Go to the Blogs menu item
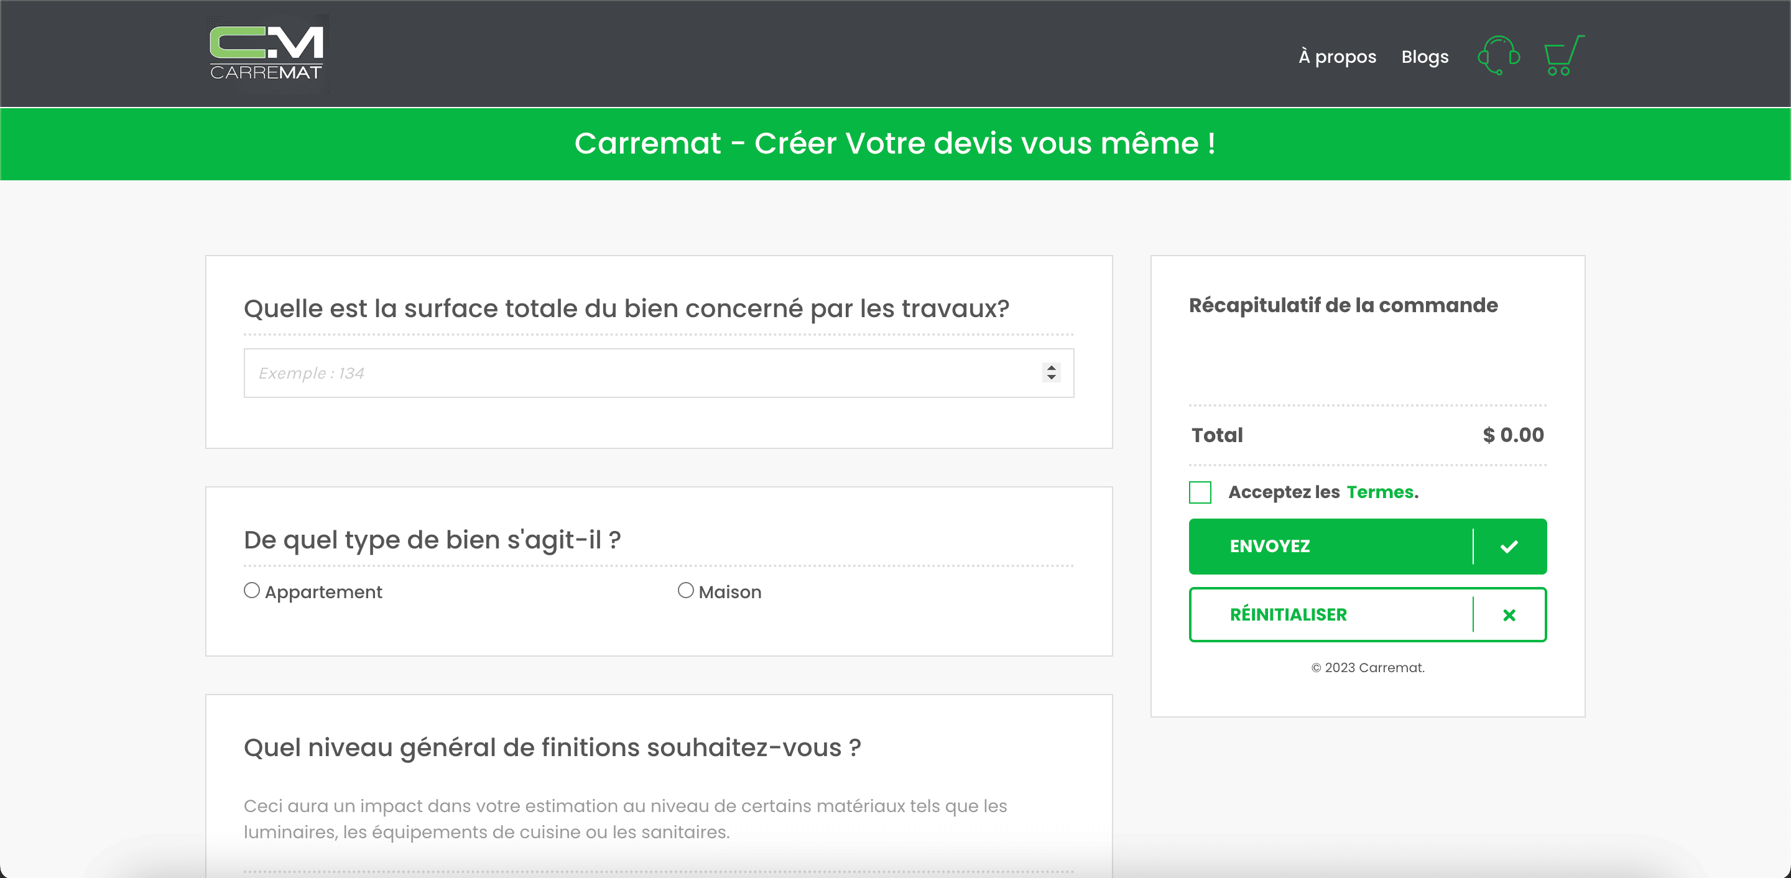The image size is (1791, 878). pyautogui.click(x=1425, y=57)
